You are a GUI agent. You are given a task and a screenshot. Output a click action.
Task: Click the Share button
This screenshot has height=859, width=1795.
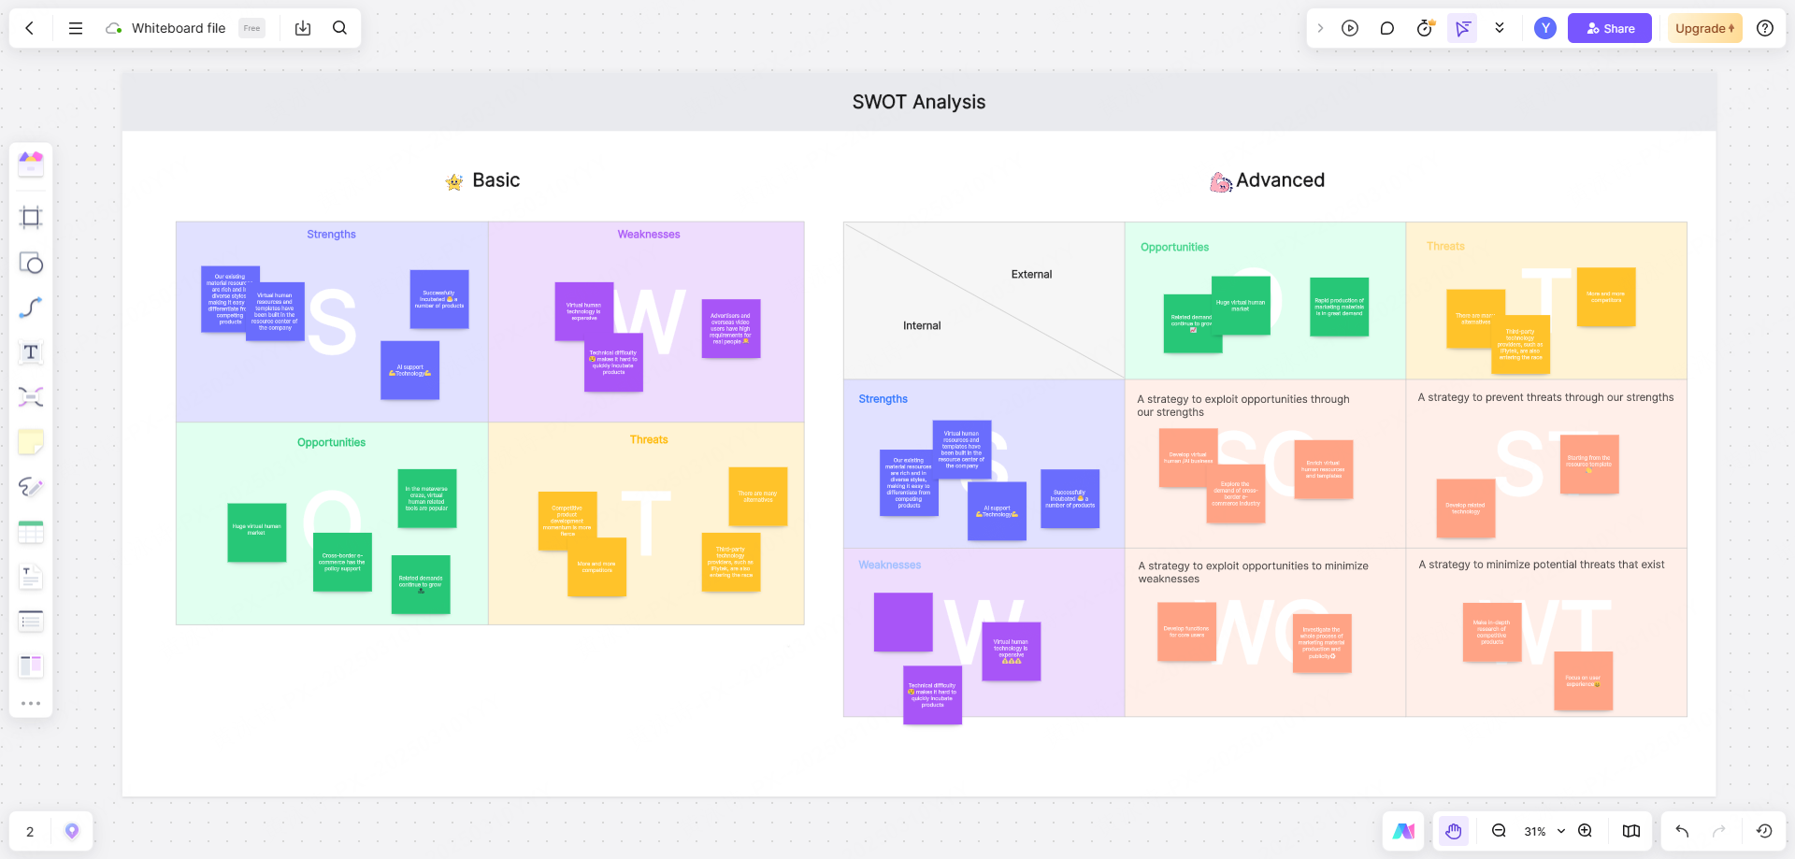(1610, 28)
